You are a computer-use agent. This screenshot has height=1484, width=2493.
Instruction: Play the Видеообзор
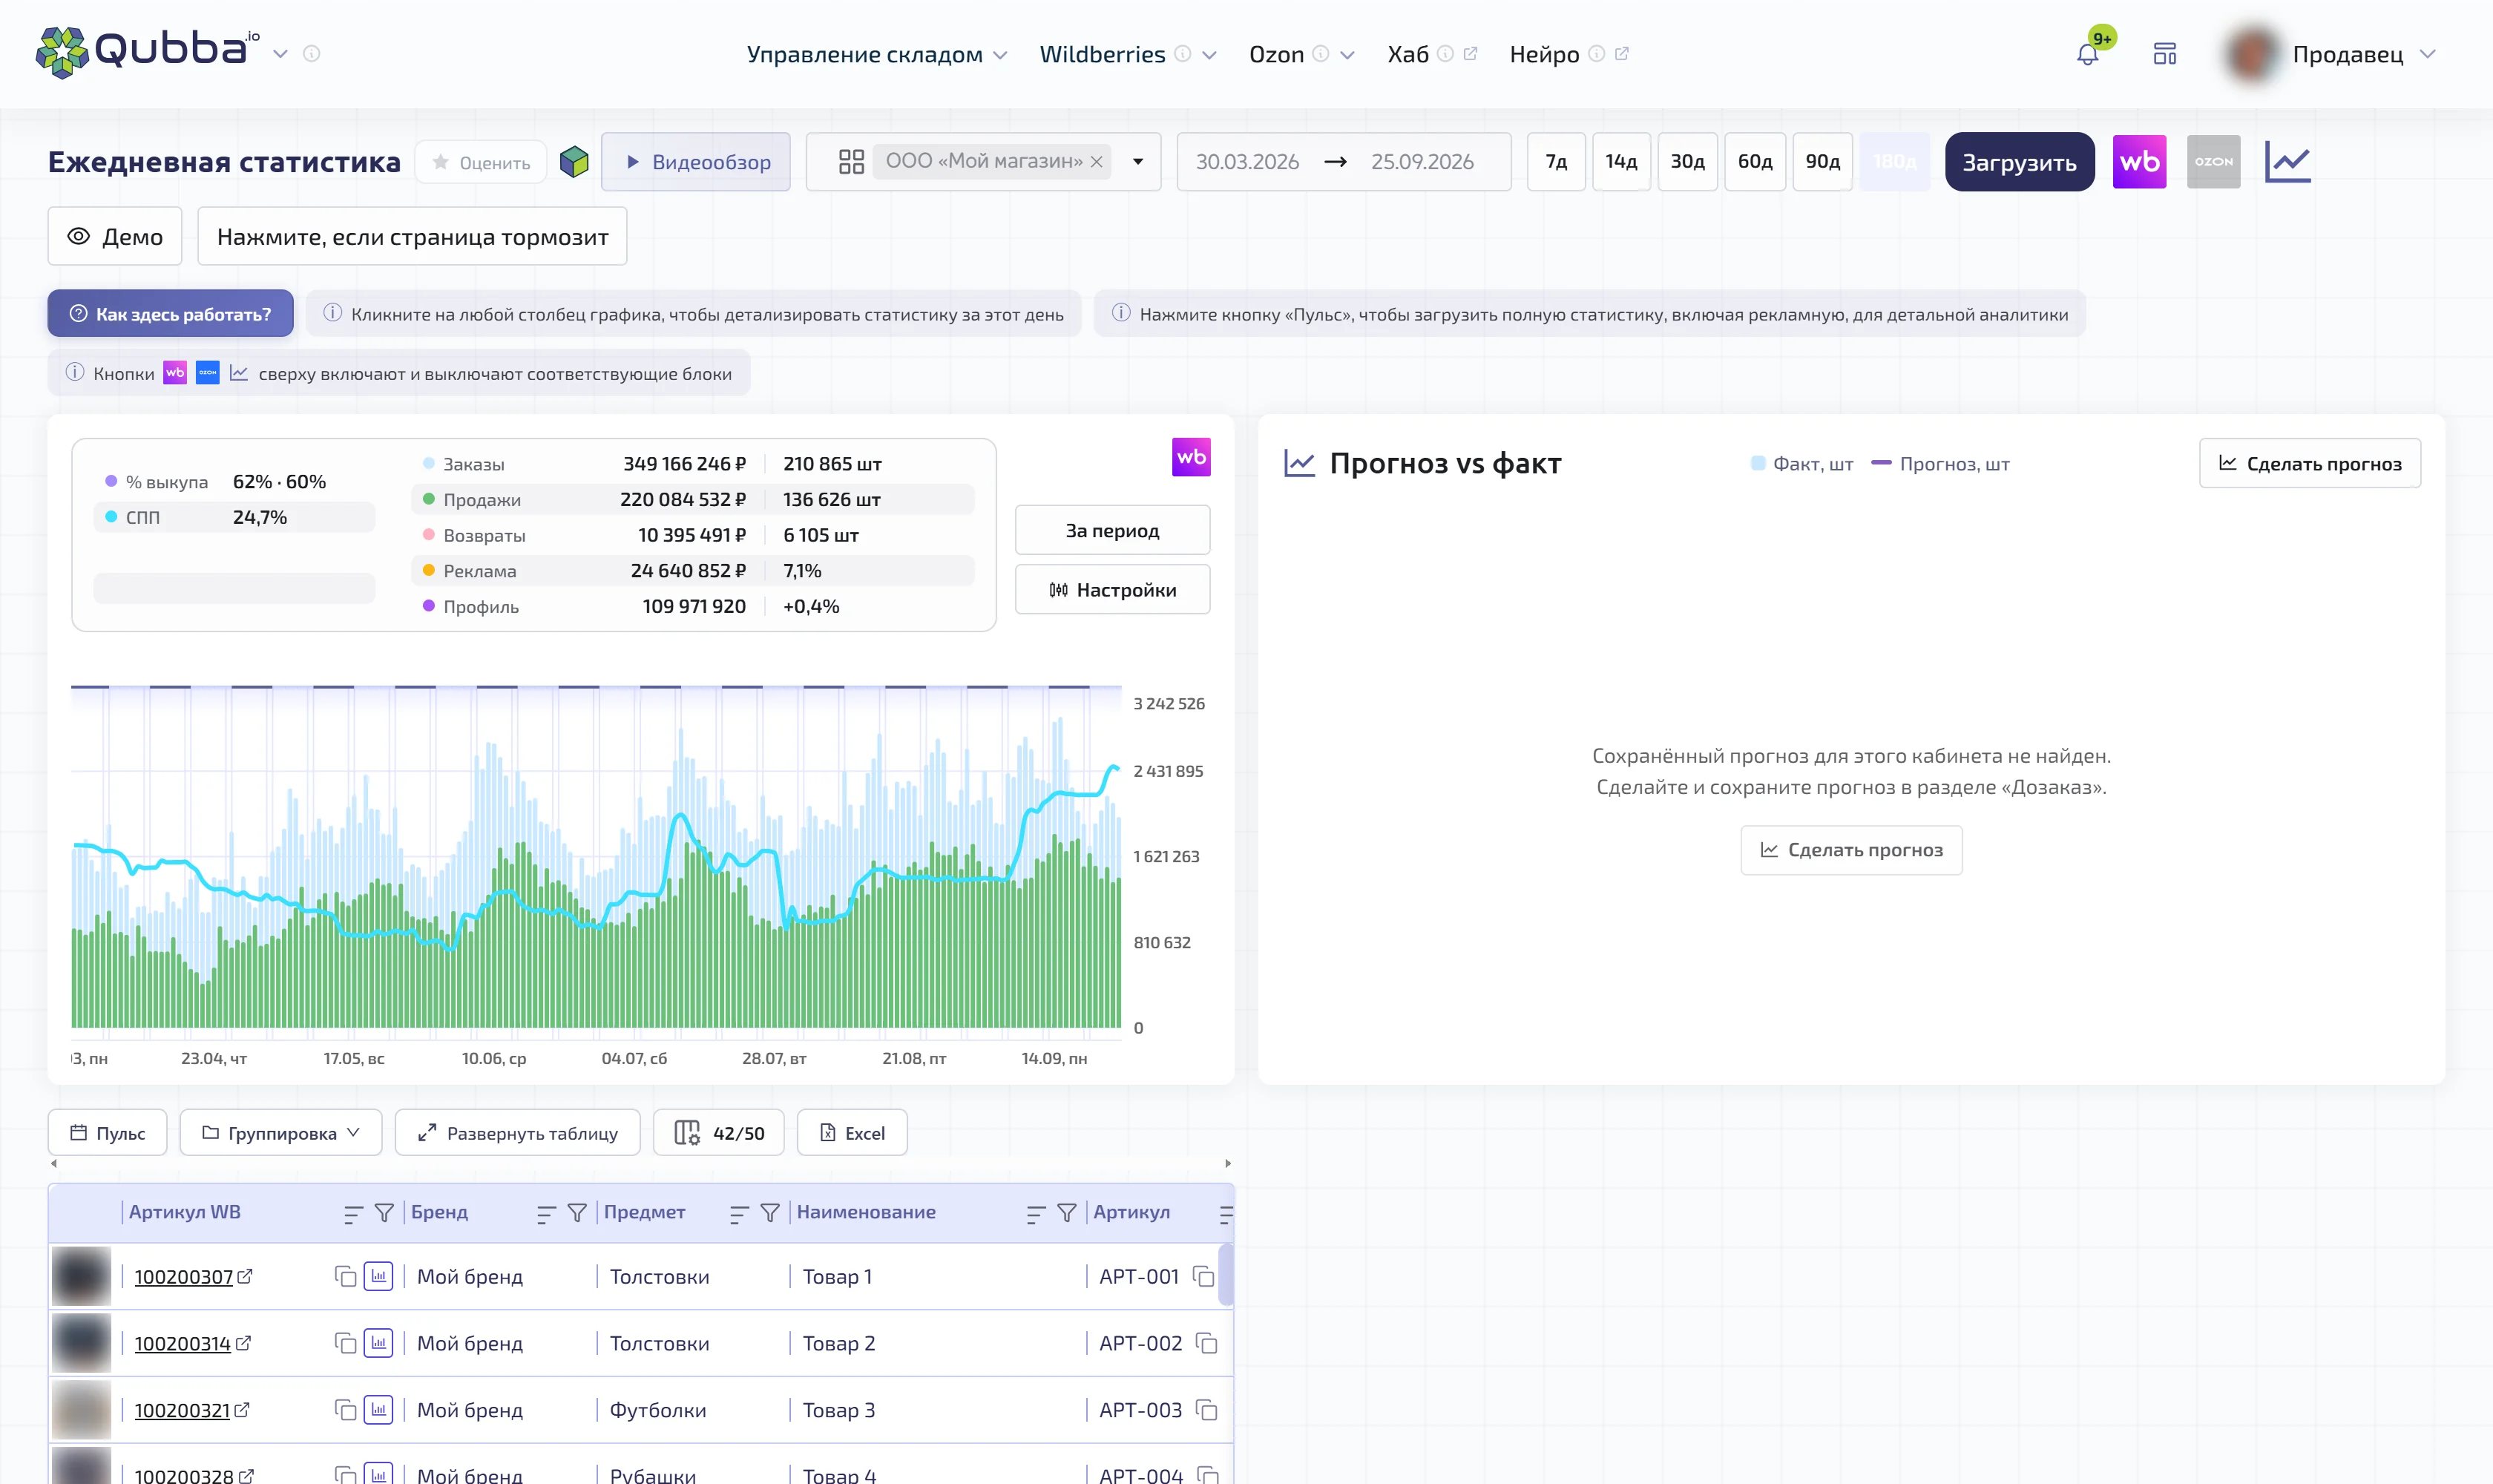point(696,162)
